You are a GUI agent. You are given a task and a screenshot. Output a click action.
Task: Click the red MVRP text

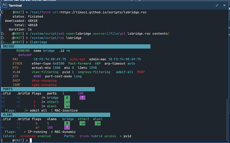click(141, 72)
